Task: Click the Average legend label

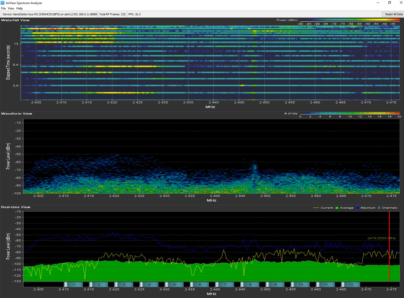Action: coord(347,208)
